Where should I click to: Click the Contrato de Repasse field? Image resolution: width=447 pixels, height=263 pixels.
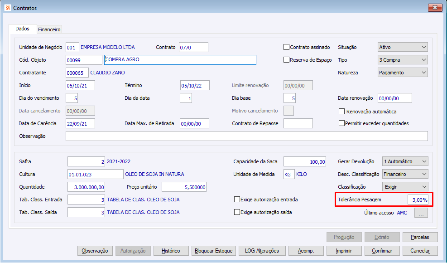pos(298,124)
